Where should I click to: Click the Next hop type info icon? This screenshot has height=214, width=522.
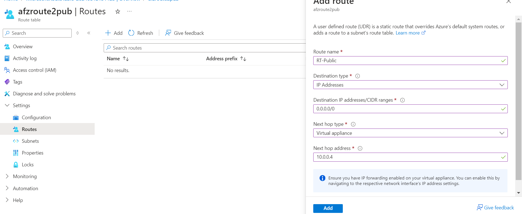[x=353, y=124]
